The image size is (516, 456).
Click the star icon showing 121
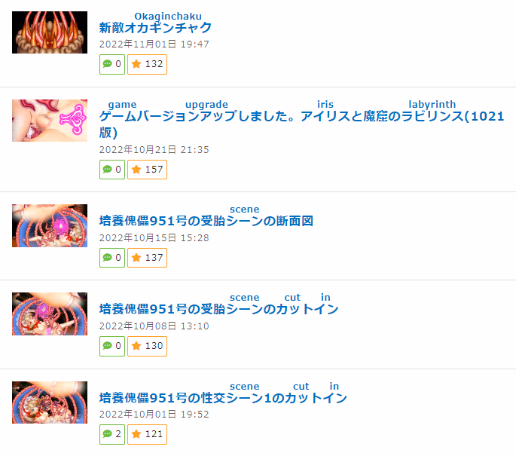pyautogui.click(x=136, y=434)
